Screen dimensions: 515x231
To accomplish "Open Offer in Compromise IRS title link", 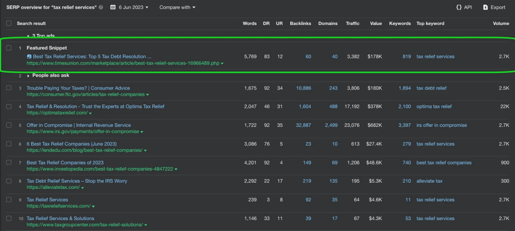I will [79, 125].
